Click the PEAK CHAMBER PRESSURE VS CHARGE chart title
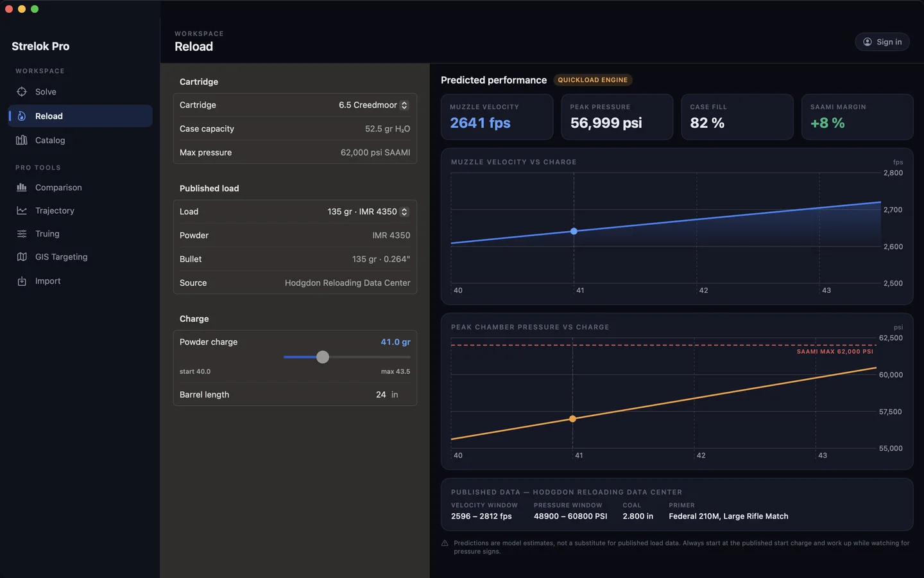 pos(530,328)
